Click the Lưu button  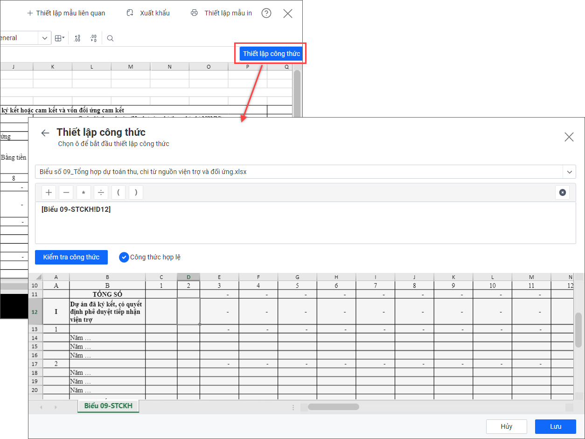(x=555, y=426)
